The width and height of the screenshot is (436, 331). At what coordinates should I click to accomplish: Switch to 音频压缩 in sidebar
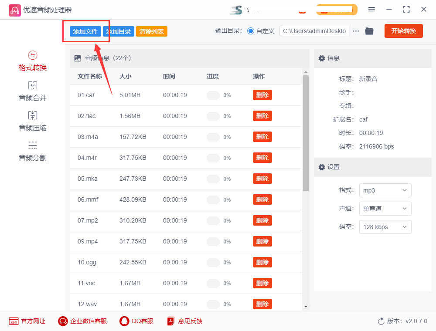click(33, 122)
